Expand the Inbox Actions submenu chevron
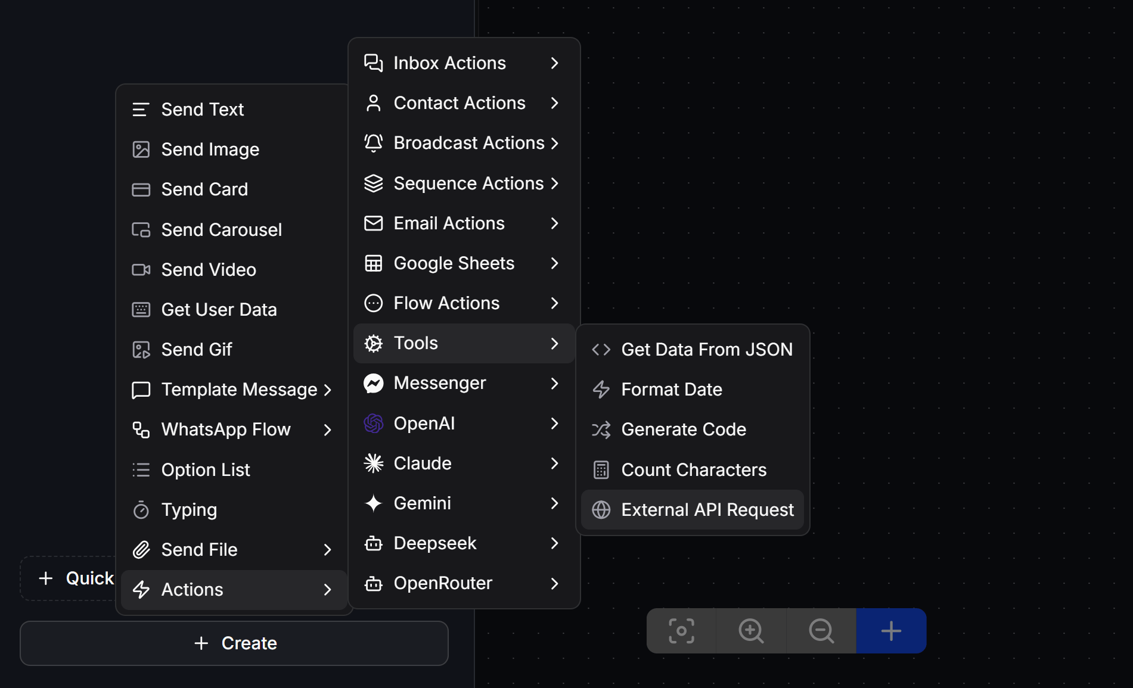This screenshot has height=688, width=1133. (x=554, y=63)
